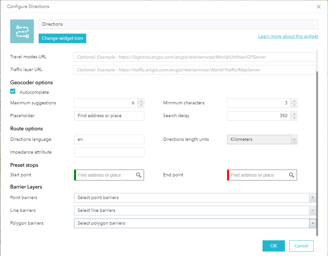
Task: Click the Travel modes URL input field
Action: (x=194, y=57)
